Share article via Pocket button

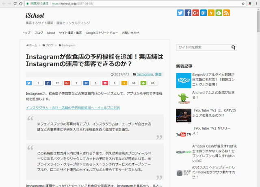point(106,83)
